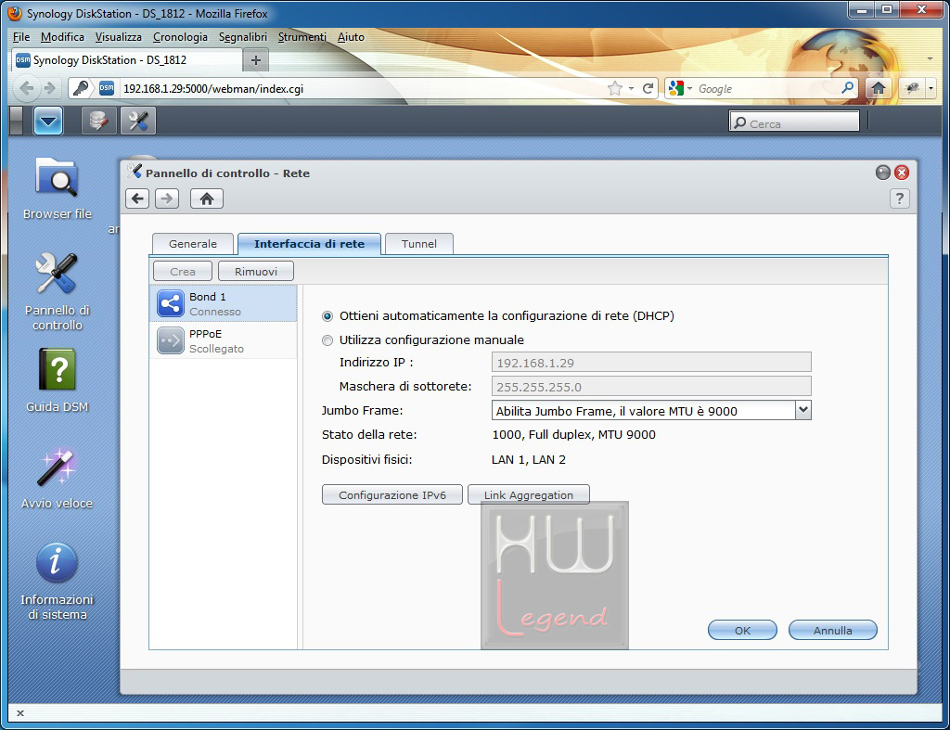Open Pannello di controllo desktop icon
This screenshot has height=730, width=950.
[x=57, y=290]
